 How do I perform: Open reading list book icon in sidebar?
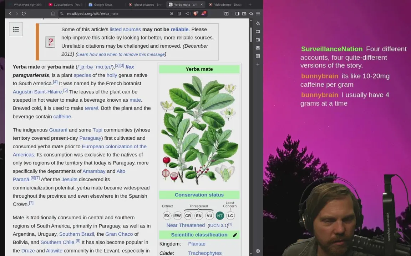coord(258,56)
